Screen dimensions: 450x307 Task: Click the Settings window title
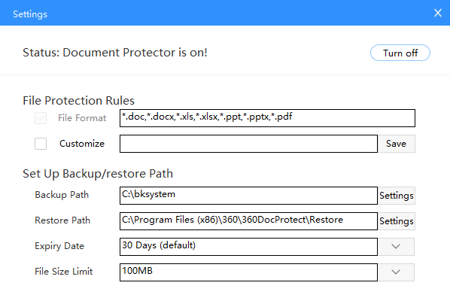[30, 14]
